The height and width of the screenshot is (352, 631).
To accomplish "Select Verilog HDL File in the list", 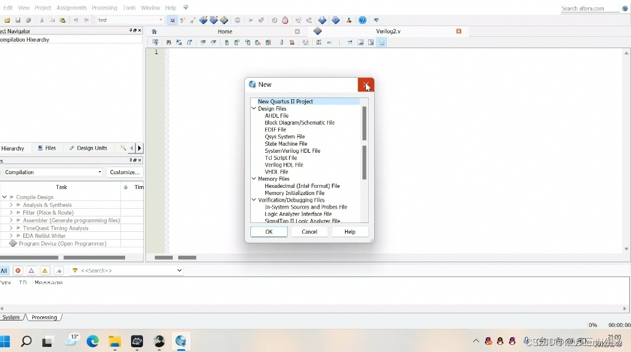I will (x=284, y=165).
